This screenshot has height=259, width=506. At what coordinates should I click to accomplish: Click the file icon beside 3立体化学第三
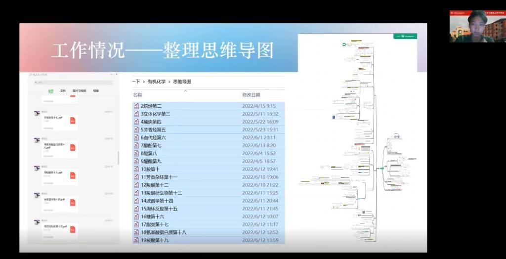[x=136, y=114]
